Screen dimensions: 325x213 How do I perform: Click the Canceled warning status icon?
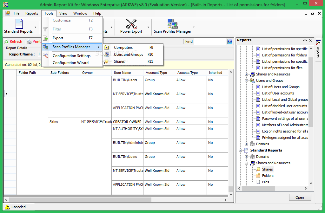click(x=7, y=207)
